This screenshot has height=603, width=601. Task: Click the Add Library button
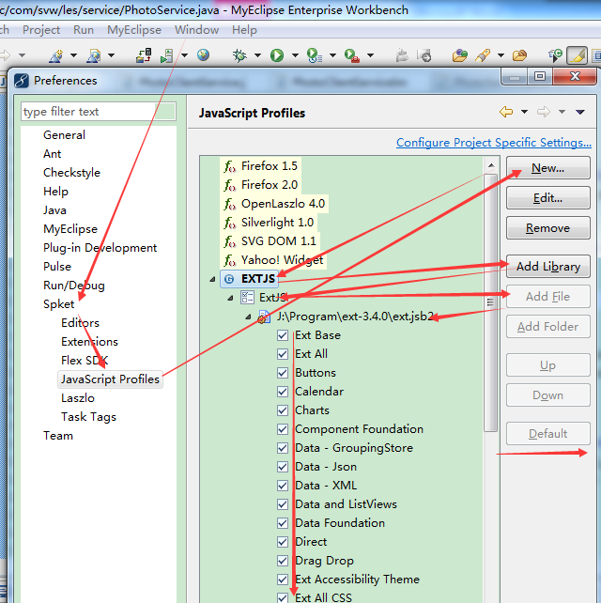pyautogui.click(x=547, y=267)
